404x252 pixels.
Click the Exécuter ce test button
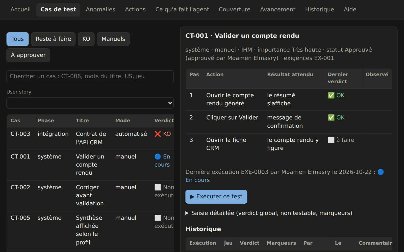[x=216, y=197]
